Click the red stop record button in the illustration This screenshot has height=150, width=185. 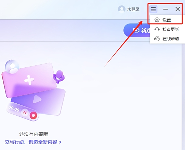33,115
